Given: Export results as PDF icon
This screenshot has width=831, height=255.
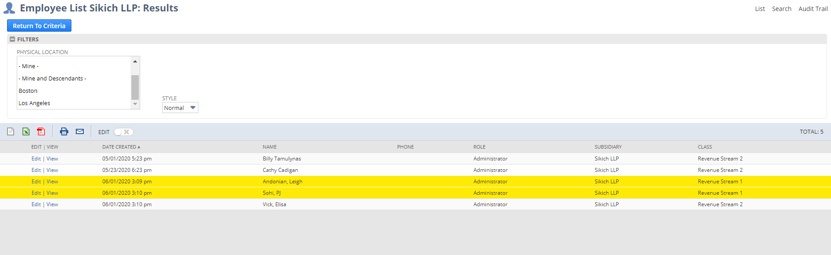Looking at the screenshot, I should coord(41,131).
